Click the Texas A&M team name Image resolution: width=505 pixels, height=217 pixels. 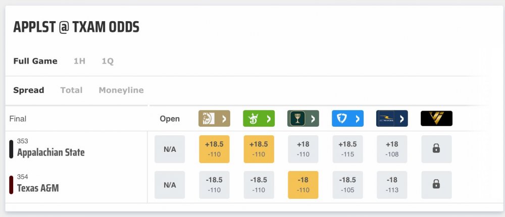coord(38,188)
